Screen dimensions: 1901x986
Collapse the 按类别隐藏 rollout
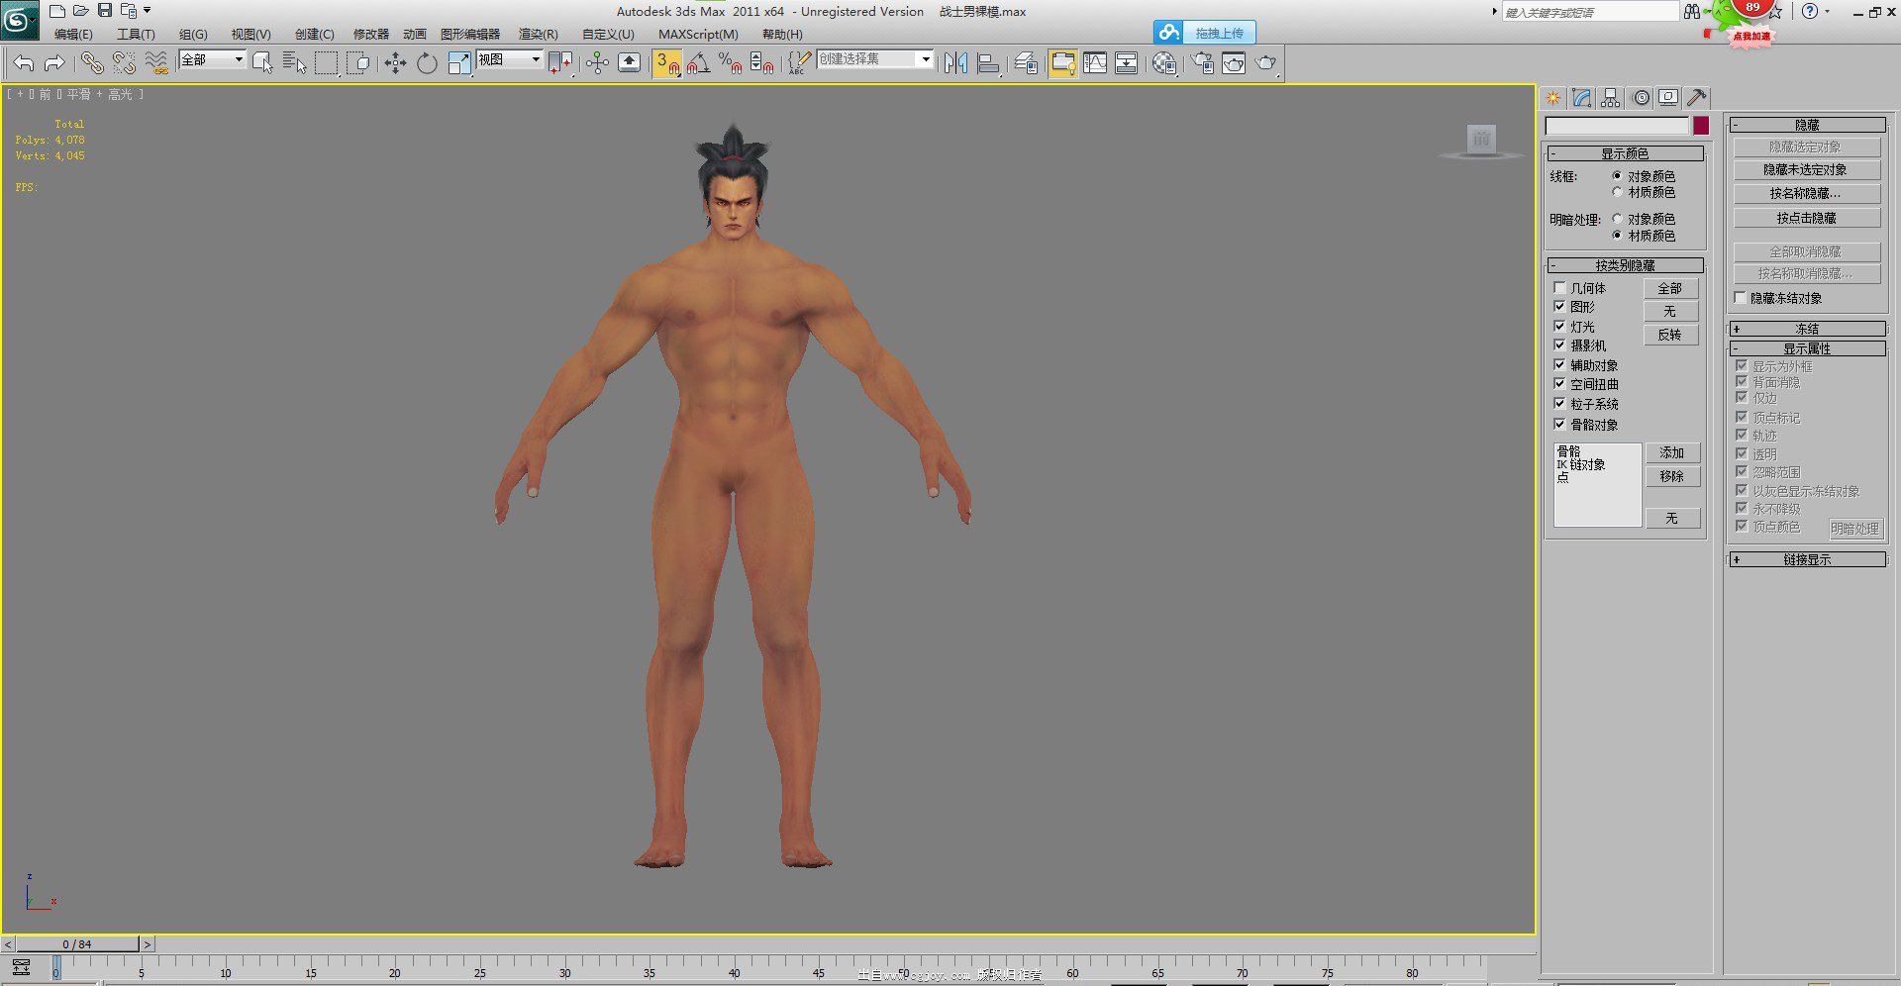coord(1625,265)
